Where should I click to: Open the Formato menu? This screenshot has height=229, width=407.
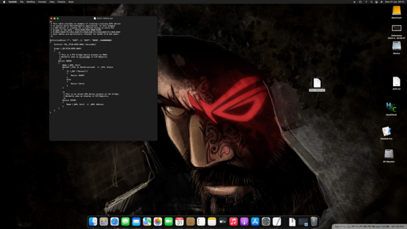[x=42, y=2]
